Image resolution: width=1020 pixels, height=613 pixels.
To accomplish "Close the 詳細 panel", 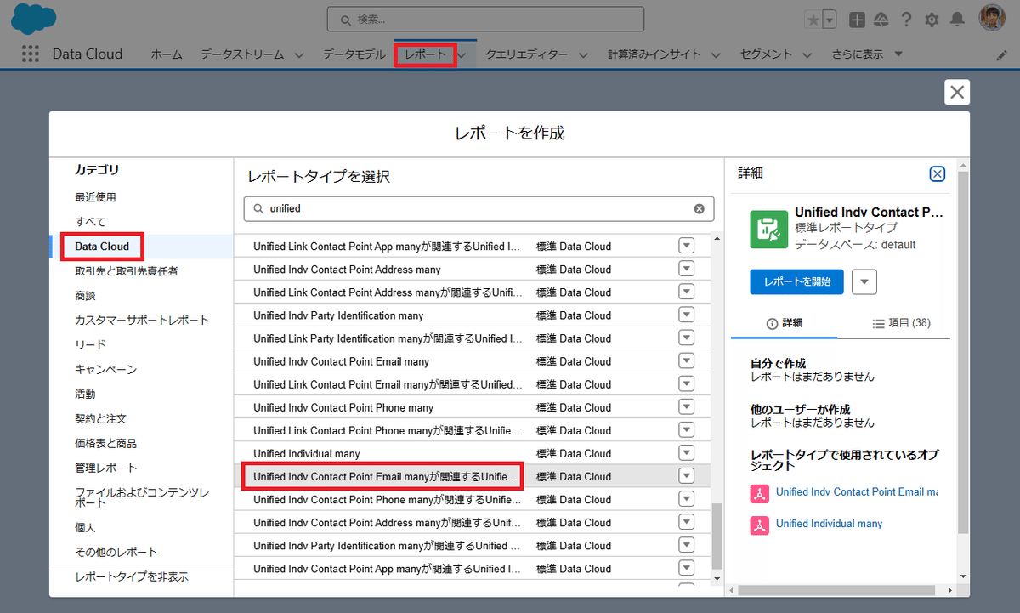I will tap(938, 173).
